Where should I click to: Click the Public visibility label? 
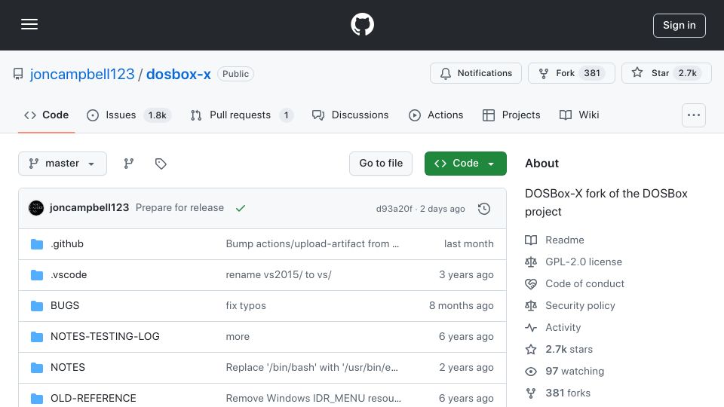tap(235, 74)
